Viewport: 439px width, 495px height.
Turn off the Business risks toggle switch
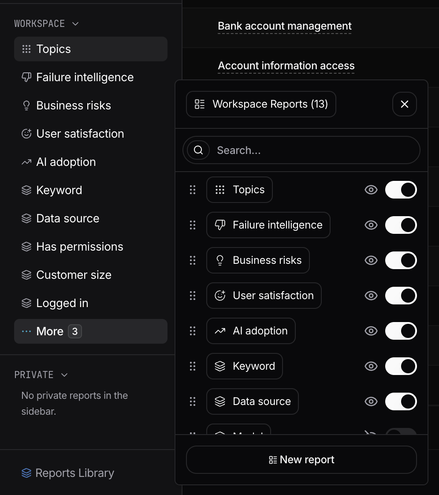click(401, 260)
